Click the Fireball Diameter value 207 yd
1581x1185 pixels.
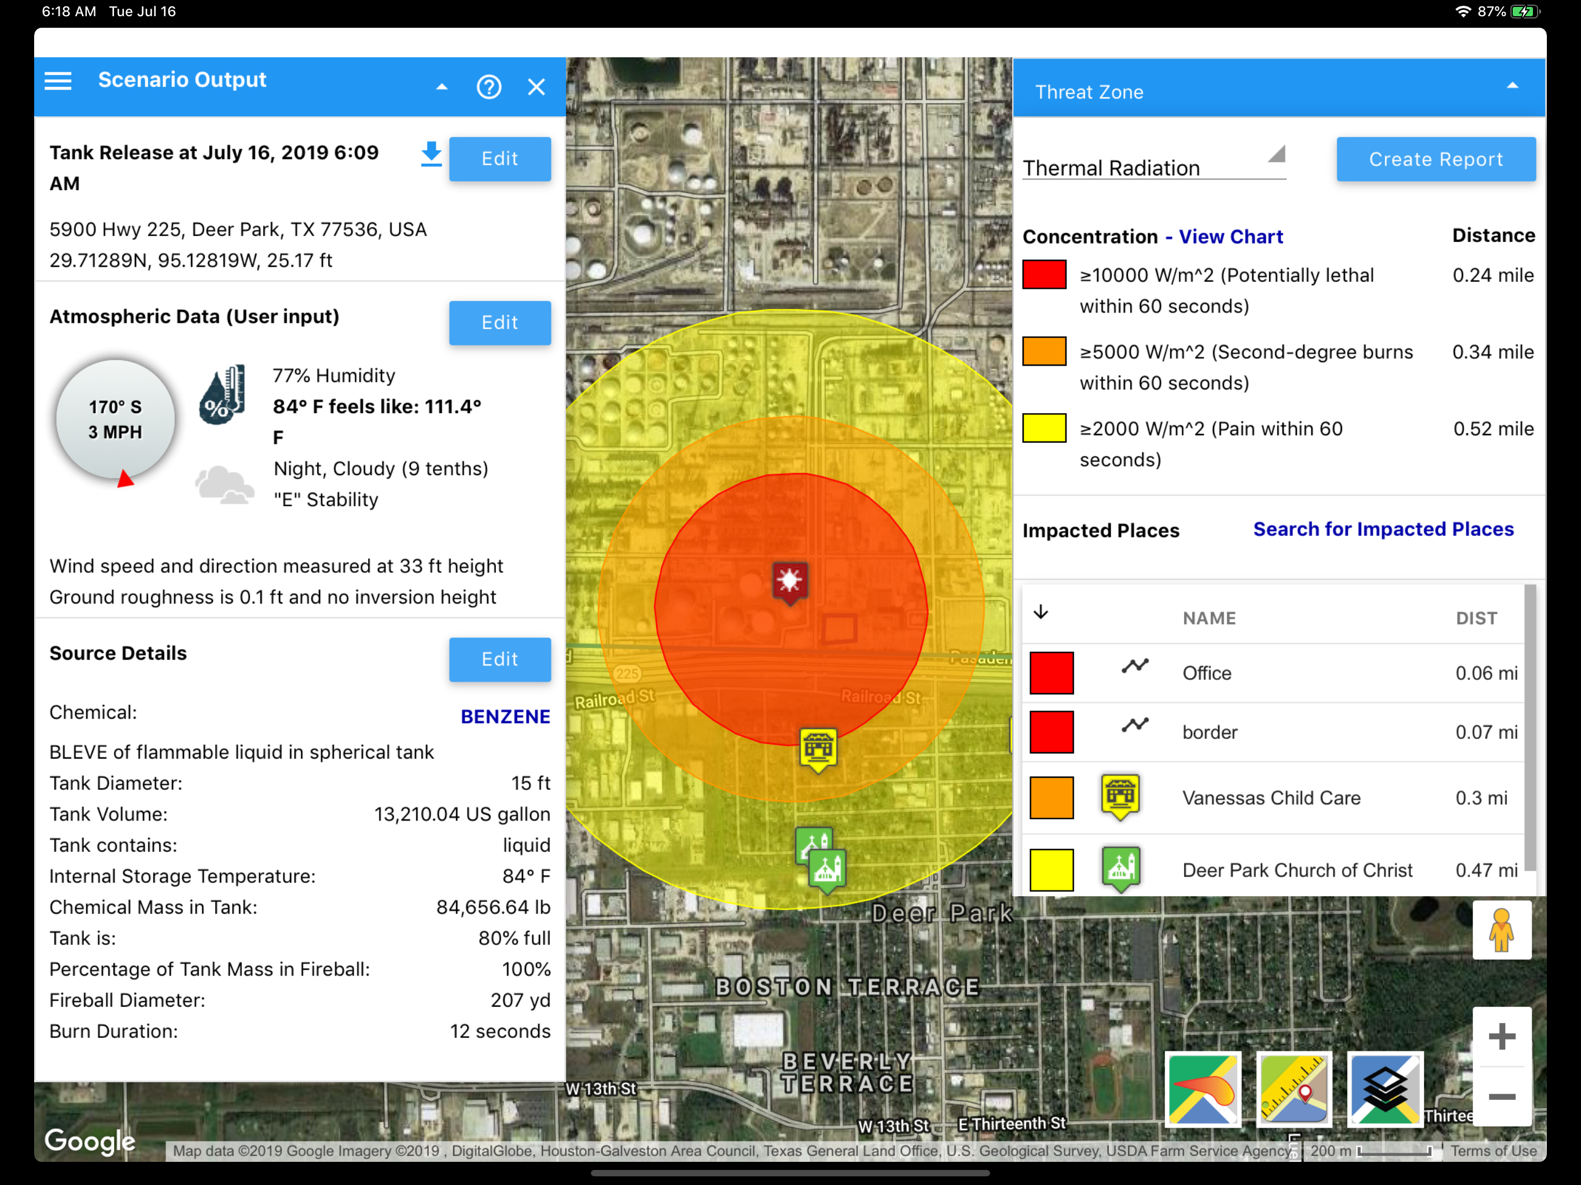tap(520, 1000)
